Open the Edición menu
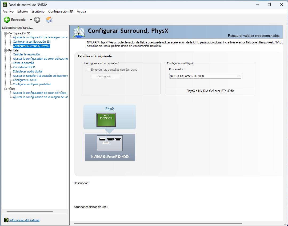The width and height of the screenshot is (288, 226). [22, 11]
